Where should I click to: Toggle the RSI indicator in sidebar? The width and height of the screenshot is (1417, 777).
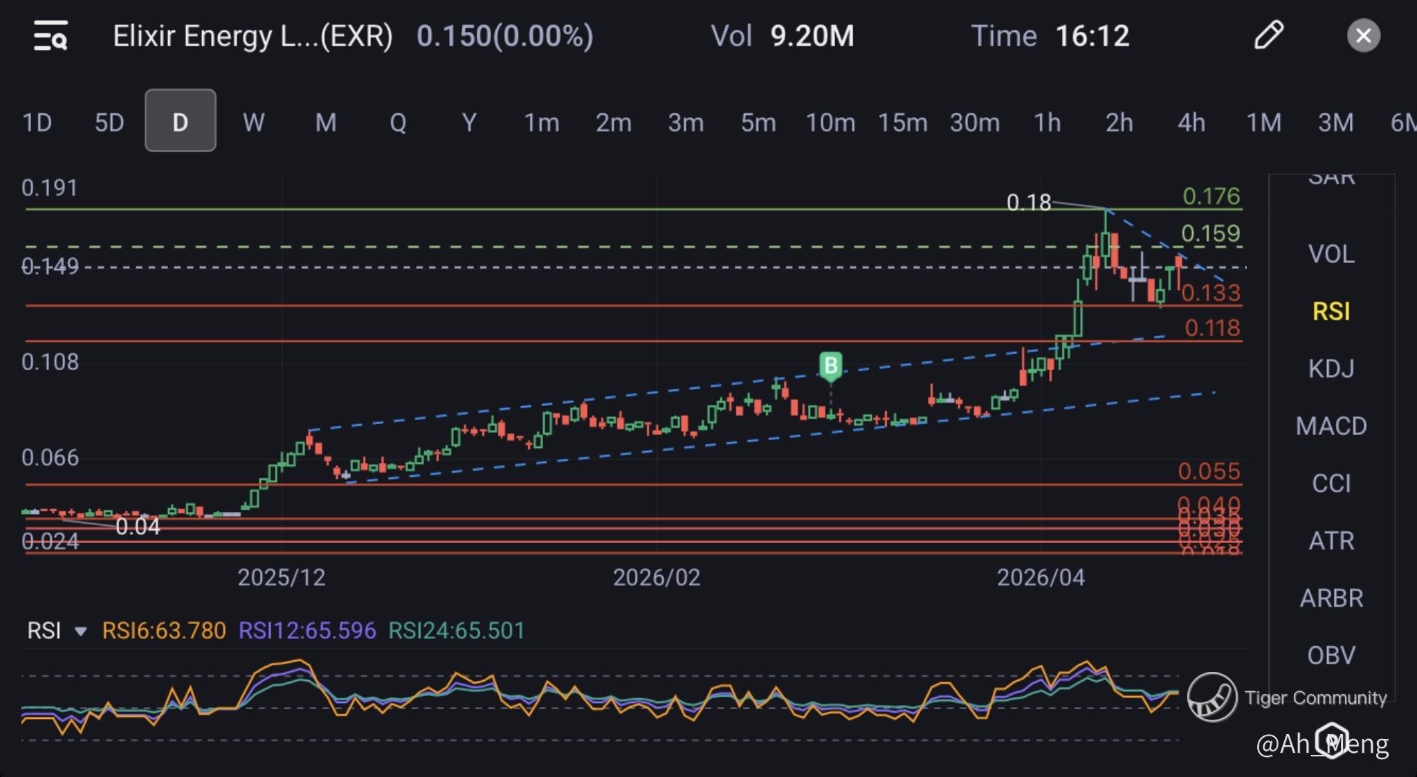pos(1331,311)
